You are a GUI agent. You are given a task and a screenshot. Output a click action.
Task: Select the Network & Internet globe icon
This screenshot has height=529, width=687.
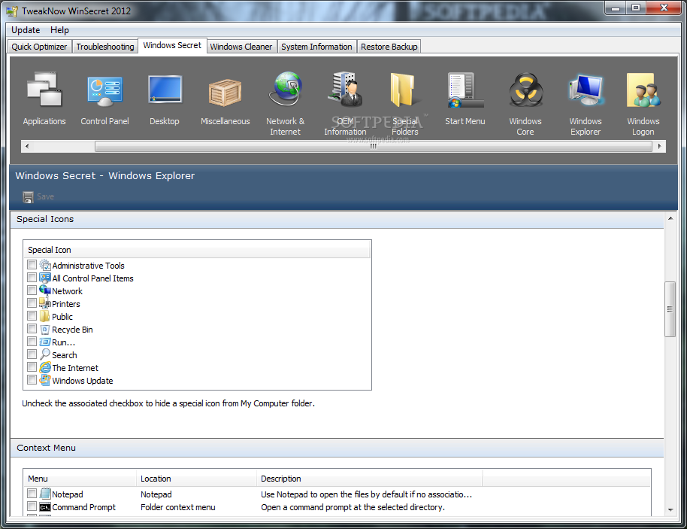(285, 89)
